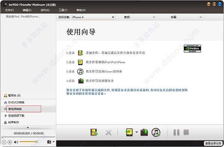Adjust the orange volume slider
224x147 pixels.
(x=29, y=142)
